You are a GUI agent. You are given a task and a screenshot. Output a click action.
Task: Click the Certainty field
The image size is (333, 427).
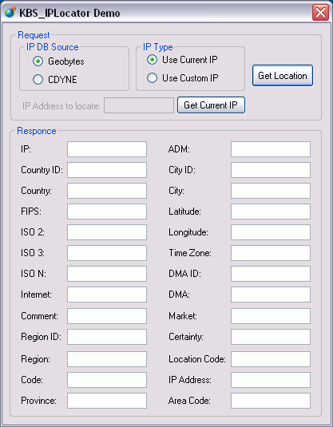coord(271,337)
